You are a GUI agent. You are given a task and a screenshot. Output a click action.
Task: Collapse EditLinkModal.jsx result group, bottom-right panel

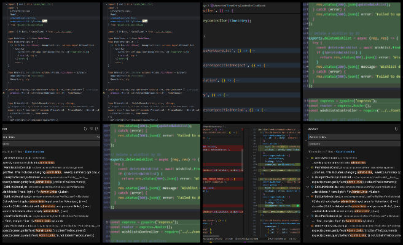(308, 187)
